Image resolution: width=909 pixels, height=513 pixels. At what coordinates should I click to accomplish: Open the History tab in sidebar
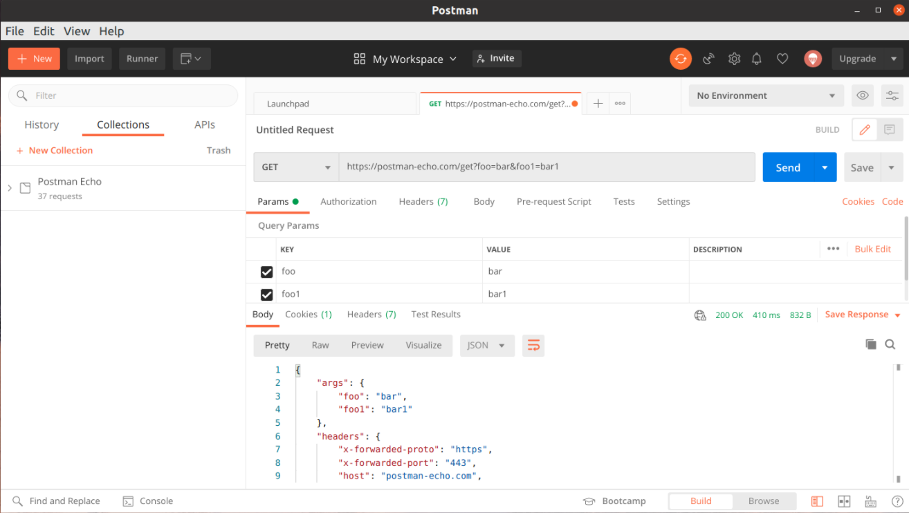click(42, 125)
